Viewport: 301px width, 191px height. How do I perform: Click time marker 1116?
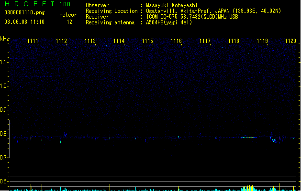point(176,41)
